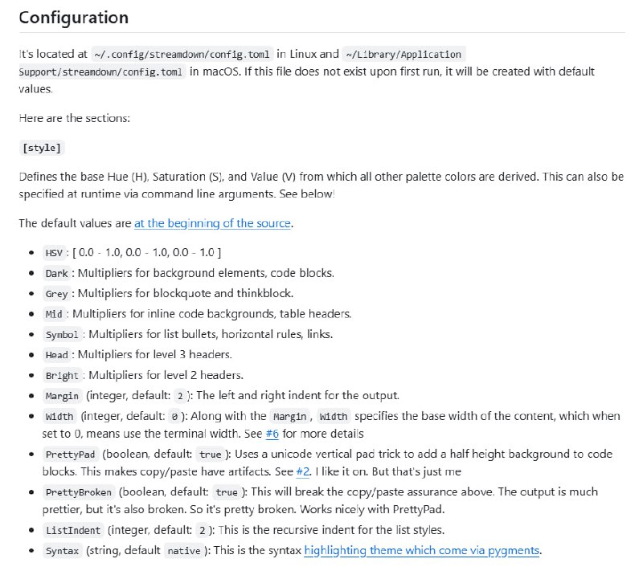
Task: Click the Dark code label
Action: [57, 273]
